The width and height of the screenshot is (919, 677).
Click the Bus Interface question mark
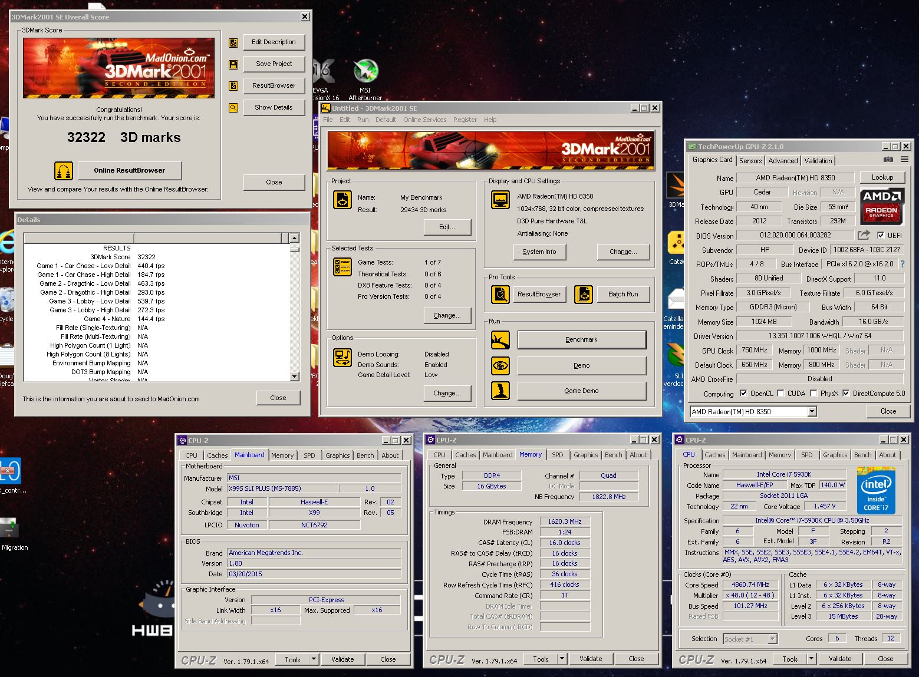tap(902, 264)
